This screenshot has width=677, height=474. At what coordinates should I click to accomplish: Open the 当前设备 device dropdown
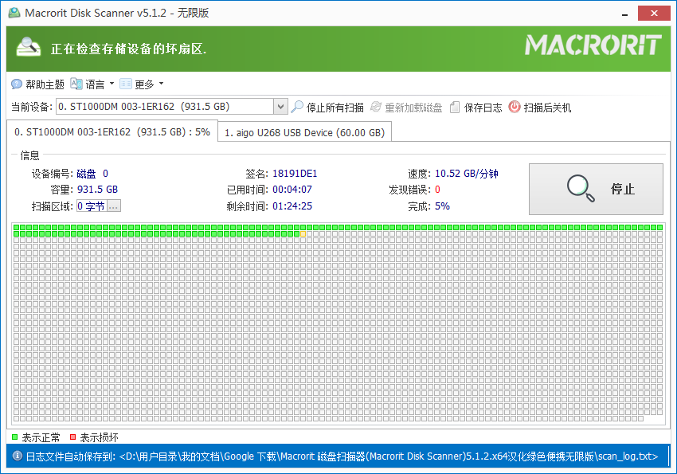[280, 107]
